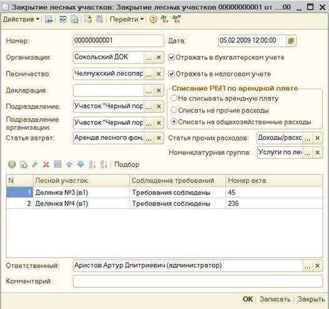Open Лесничество selection ellipsis button

tap(149, 74)
